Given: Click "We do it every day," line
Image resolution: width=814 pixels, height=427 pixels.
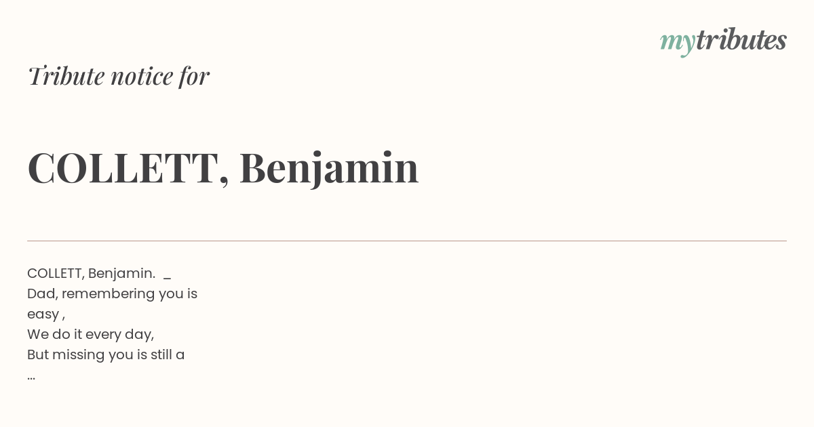Looking at the screenshot, I should [x=91, y=335].
